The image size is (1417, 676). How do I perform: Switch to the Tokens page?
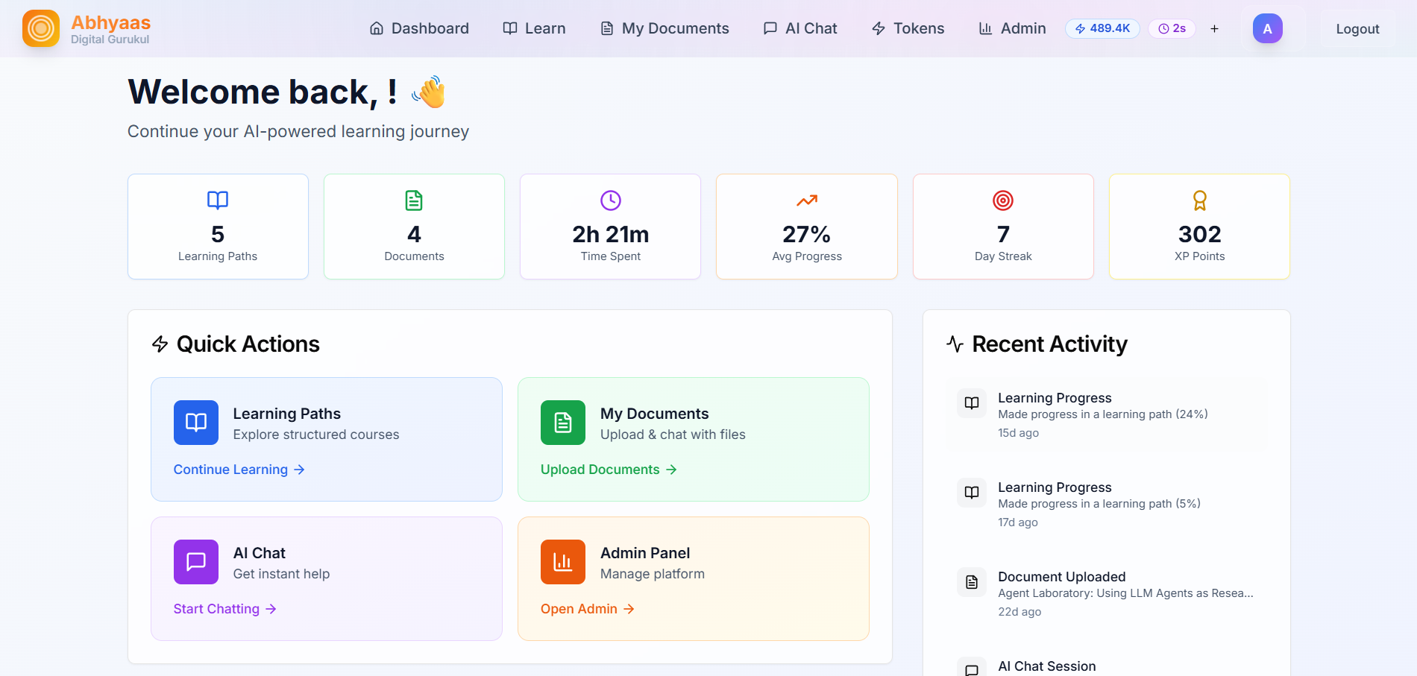point(908,28)
